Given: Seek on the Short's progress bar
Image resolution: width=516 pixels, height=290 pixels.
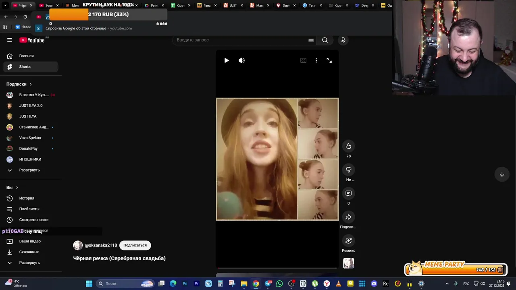Looking at the screenshot, I should coord(277,267).
